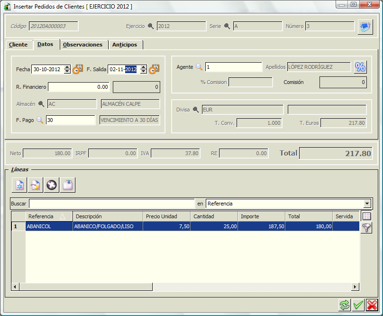Click the application icon in the title bar
383x316 pixels.
point(7,7)
